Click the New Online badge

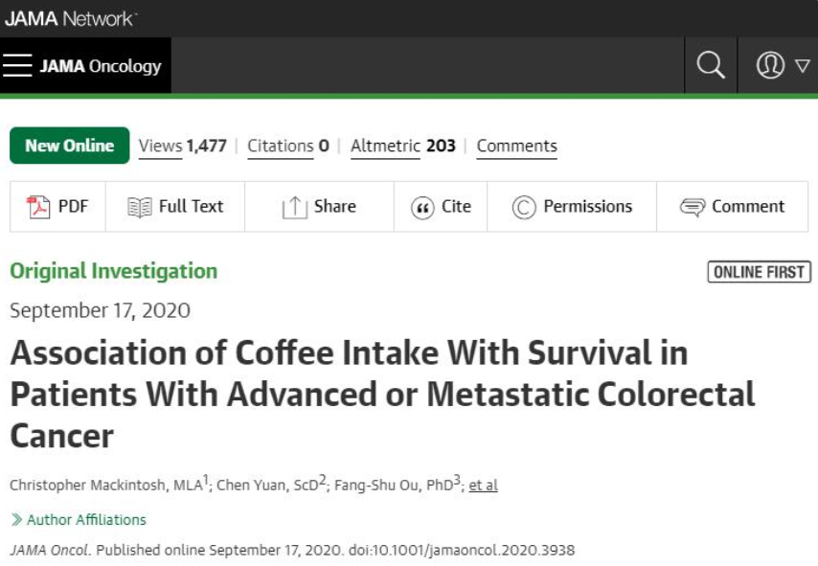(x=69, y=146)
